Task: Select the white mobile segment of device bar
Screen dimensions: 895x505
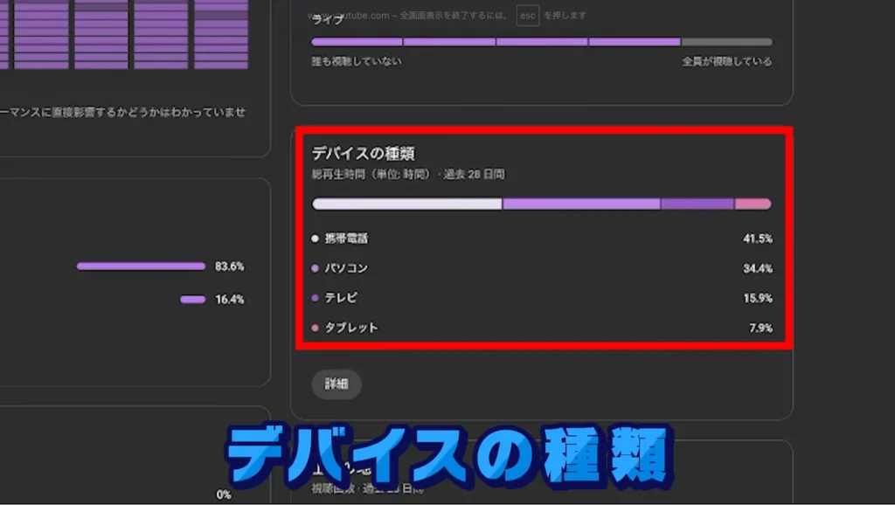Action: [407, 204]
